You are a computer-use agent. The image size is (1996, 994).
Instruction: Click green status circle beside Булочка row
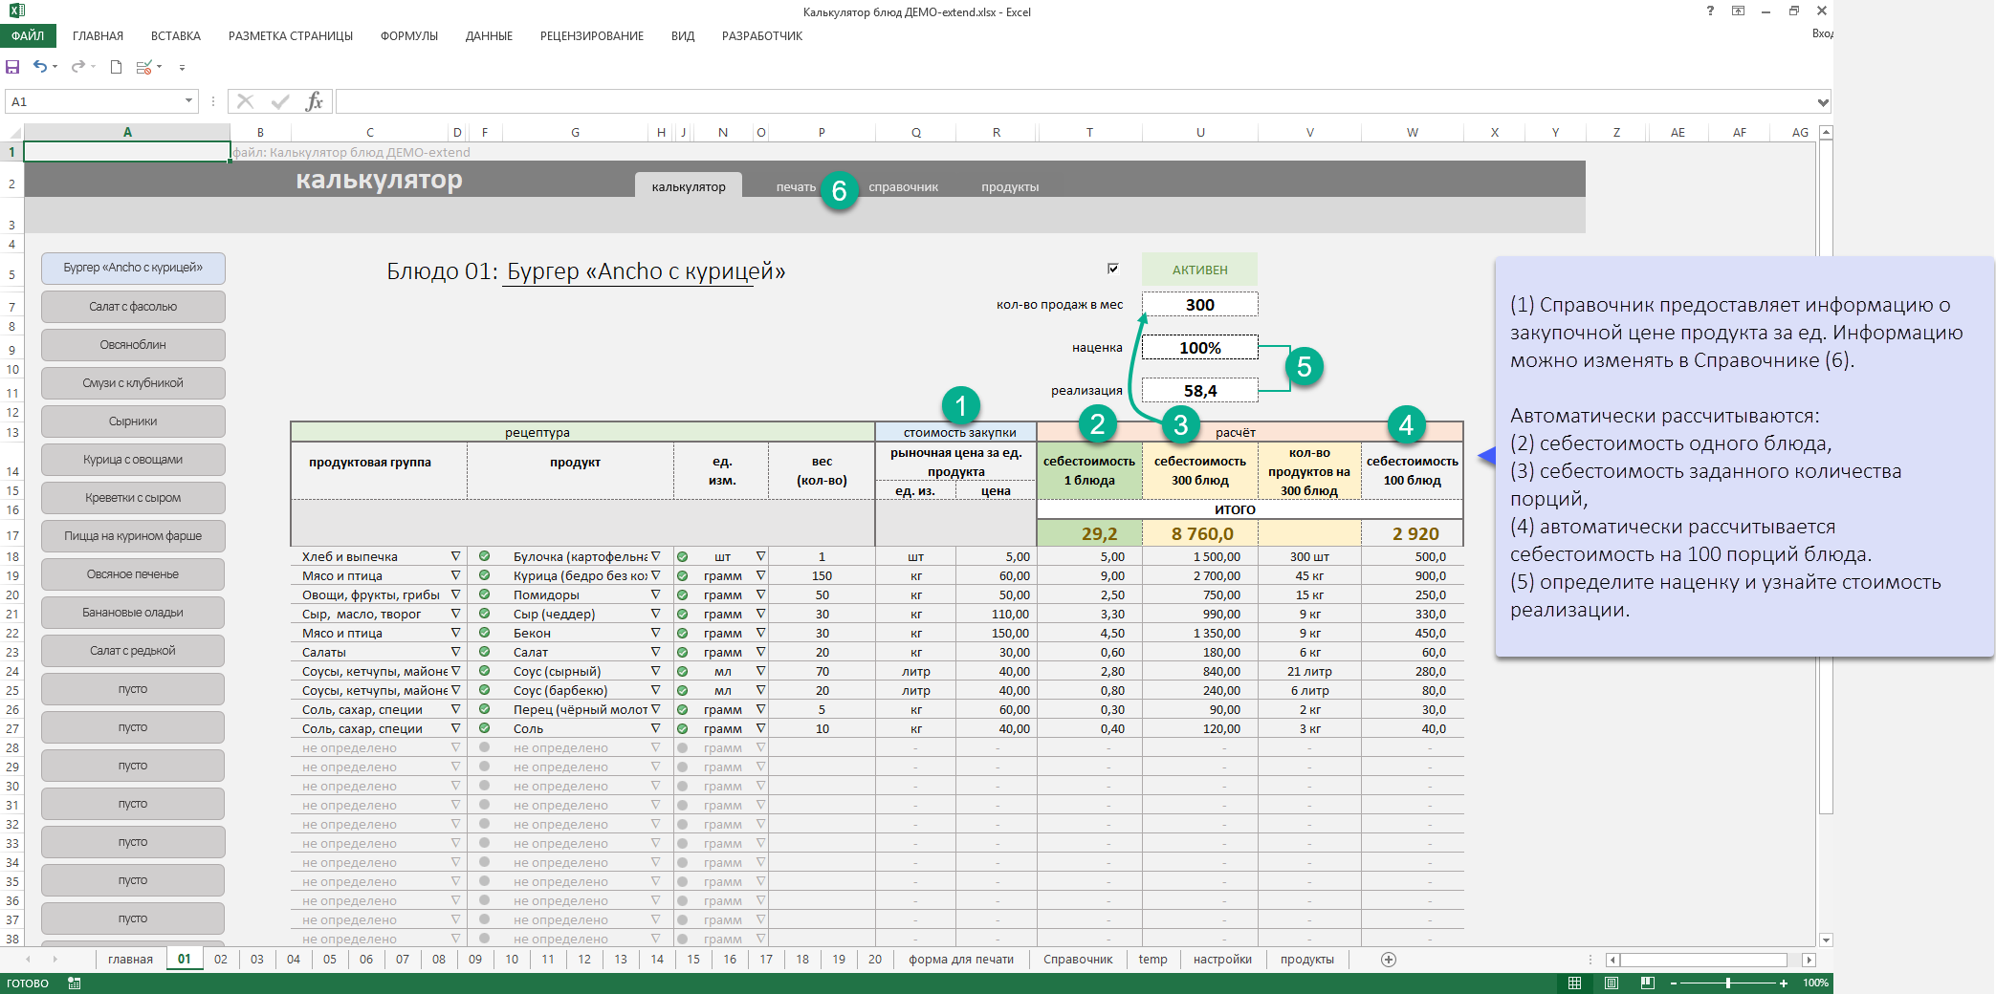[x=485, y=556]
